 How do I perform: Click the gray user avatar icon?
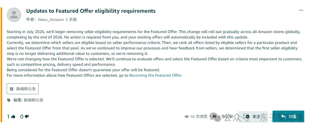(x=14, y=15)
